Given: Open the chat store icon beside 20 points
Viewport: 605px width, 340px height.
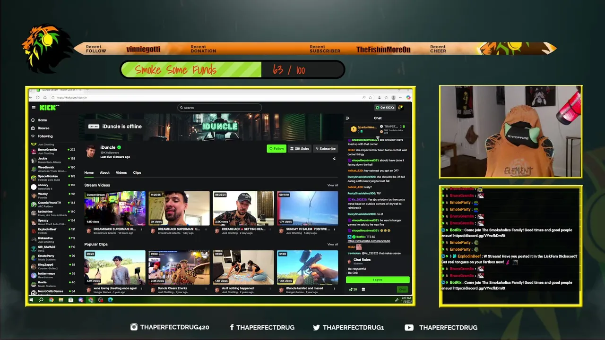Looking at the screenshot, I should pos(363,289).
